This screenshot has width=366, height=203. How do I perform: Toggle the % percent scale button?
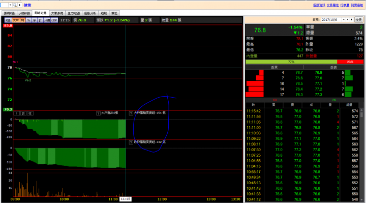pyautogui.click(x=28, y=20)
